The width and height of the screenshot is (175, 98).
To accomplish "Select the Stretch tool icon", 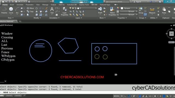I will 28,15.
